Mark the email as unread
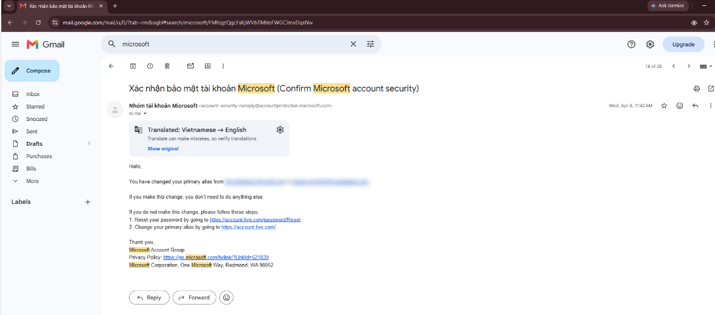715x315 pixels. [191, 66]
